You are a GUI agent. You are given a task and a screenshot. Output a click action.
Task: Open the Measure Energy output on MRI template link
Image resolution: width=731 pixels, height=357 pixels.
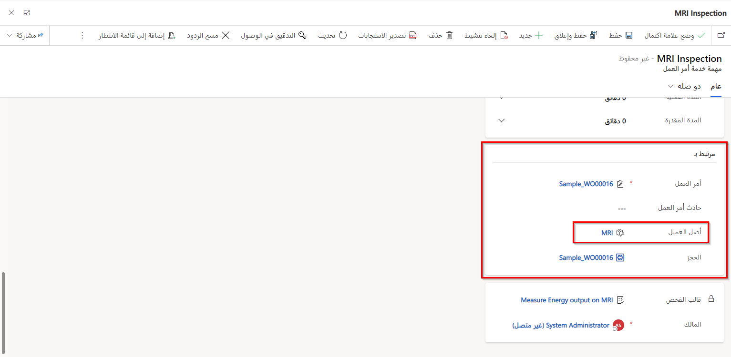pyautogui.click(x=567, y=300)
